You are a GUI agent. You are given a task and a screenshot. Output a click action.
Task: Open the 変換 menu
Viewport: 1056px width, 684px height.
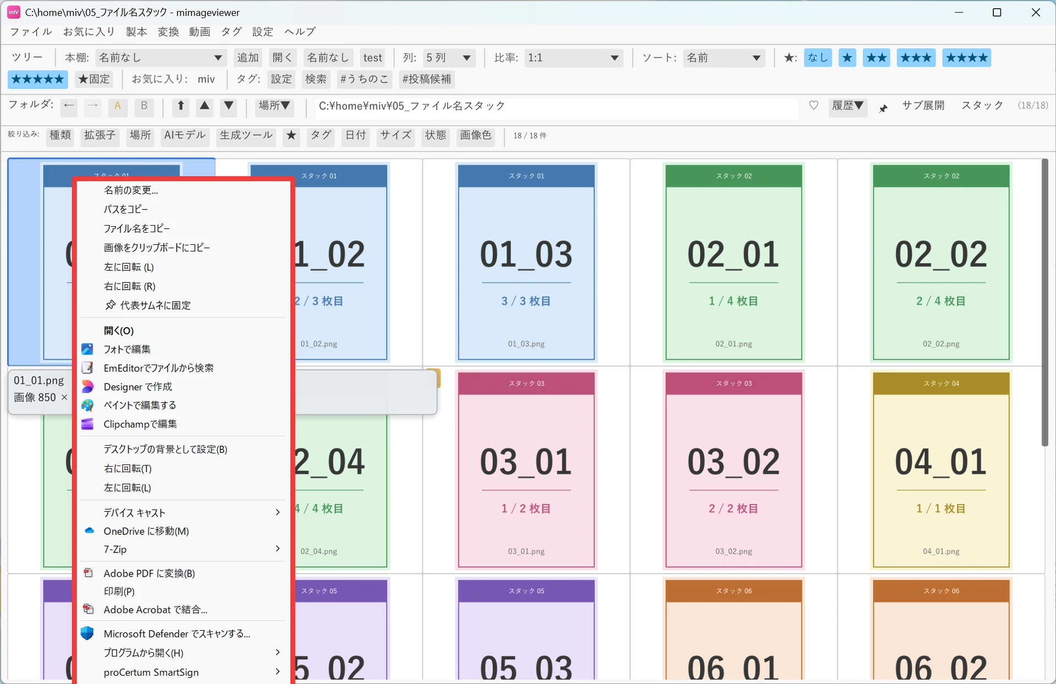click(x=168, y=32)
